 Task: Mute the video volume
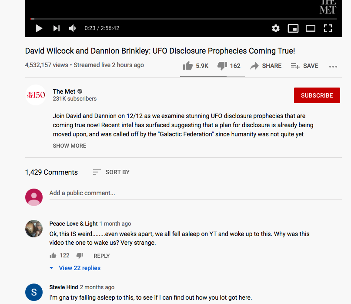73,28
